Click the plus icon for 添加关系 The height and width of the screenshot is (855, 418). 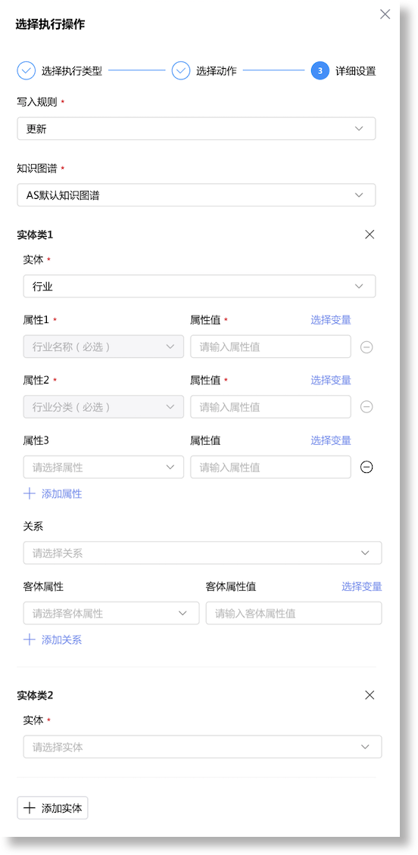point(29,640)
